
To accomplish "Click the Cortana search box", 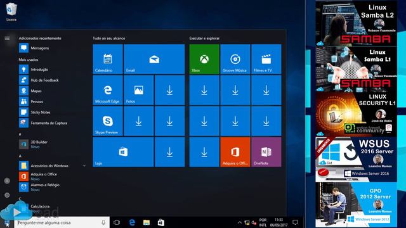I will pyautogui.click(x=62, y=222).
